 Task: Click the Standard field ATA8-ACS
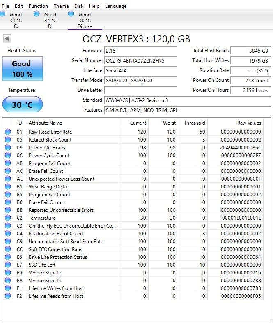coord(188,100)
